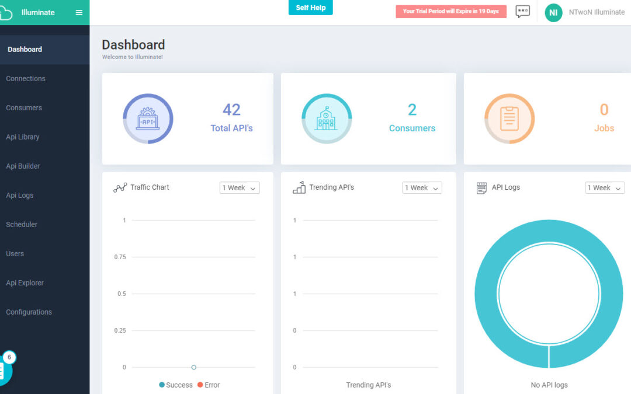Open the Traffic Chart 1 Week dropdown
The height and width of the screenshot is (394, 631).
pos(240,188)
